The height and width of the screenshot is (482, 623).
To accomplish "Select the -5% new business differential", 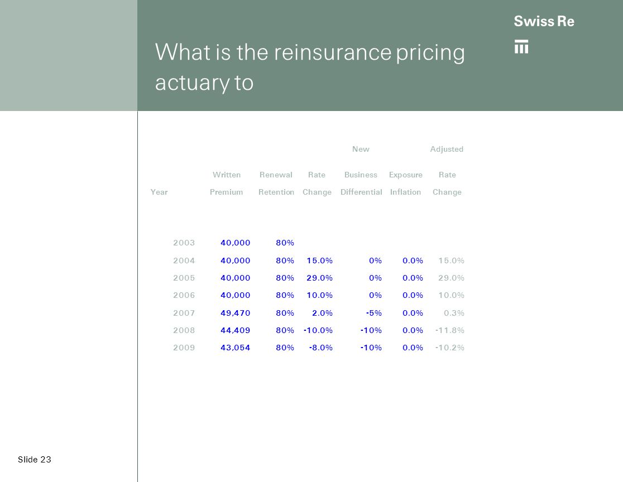I will pyautogui.click(x=374, y=313).
